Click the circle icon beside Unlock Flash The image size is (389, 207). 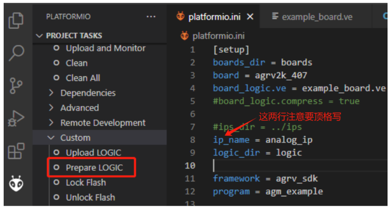click(57, 198)
